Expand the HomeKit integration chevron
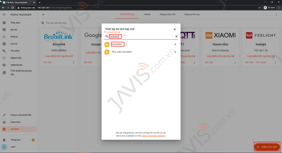Image resolution: width=282 pixels, height=153 pixels. 175,44
